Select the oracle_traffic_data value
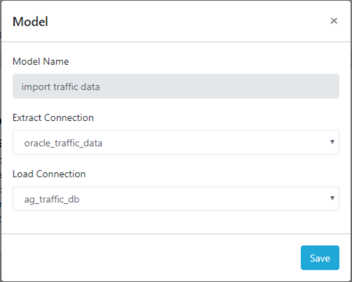 (x=63, y=143)
